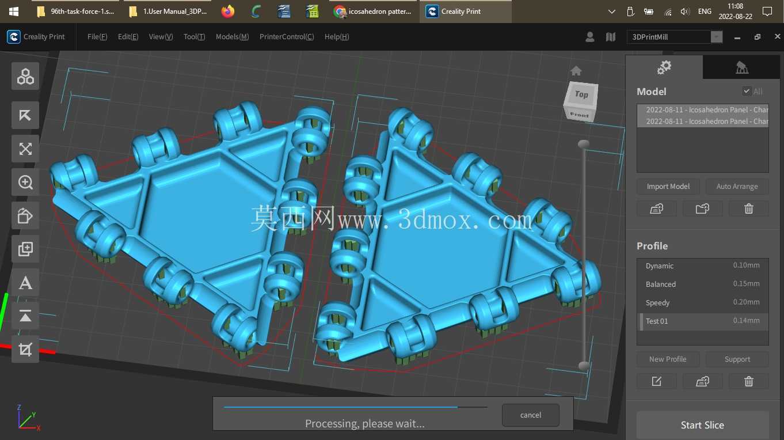The height and width of the screenshot is (440, 784).
Task: Open the Windows Start menu
Action: 13,12
